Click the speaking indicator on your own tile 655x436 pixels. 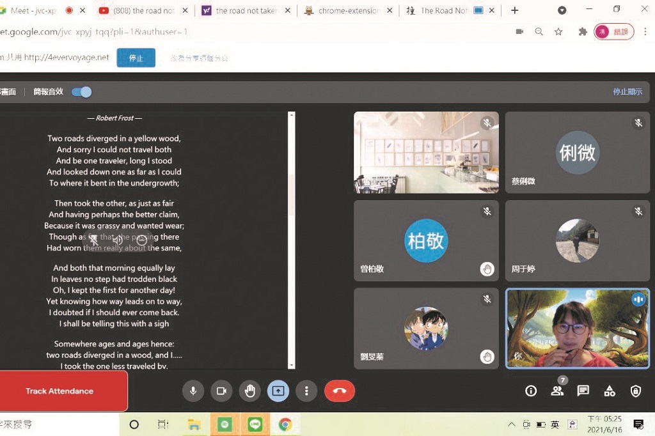[x=638, y=299]
